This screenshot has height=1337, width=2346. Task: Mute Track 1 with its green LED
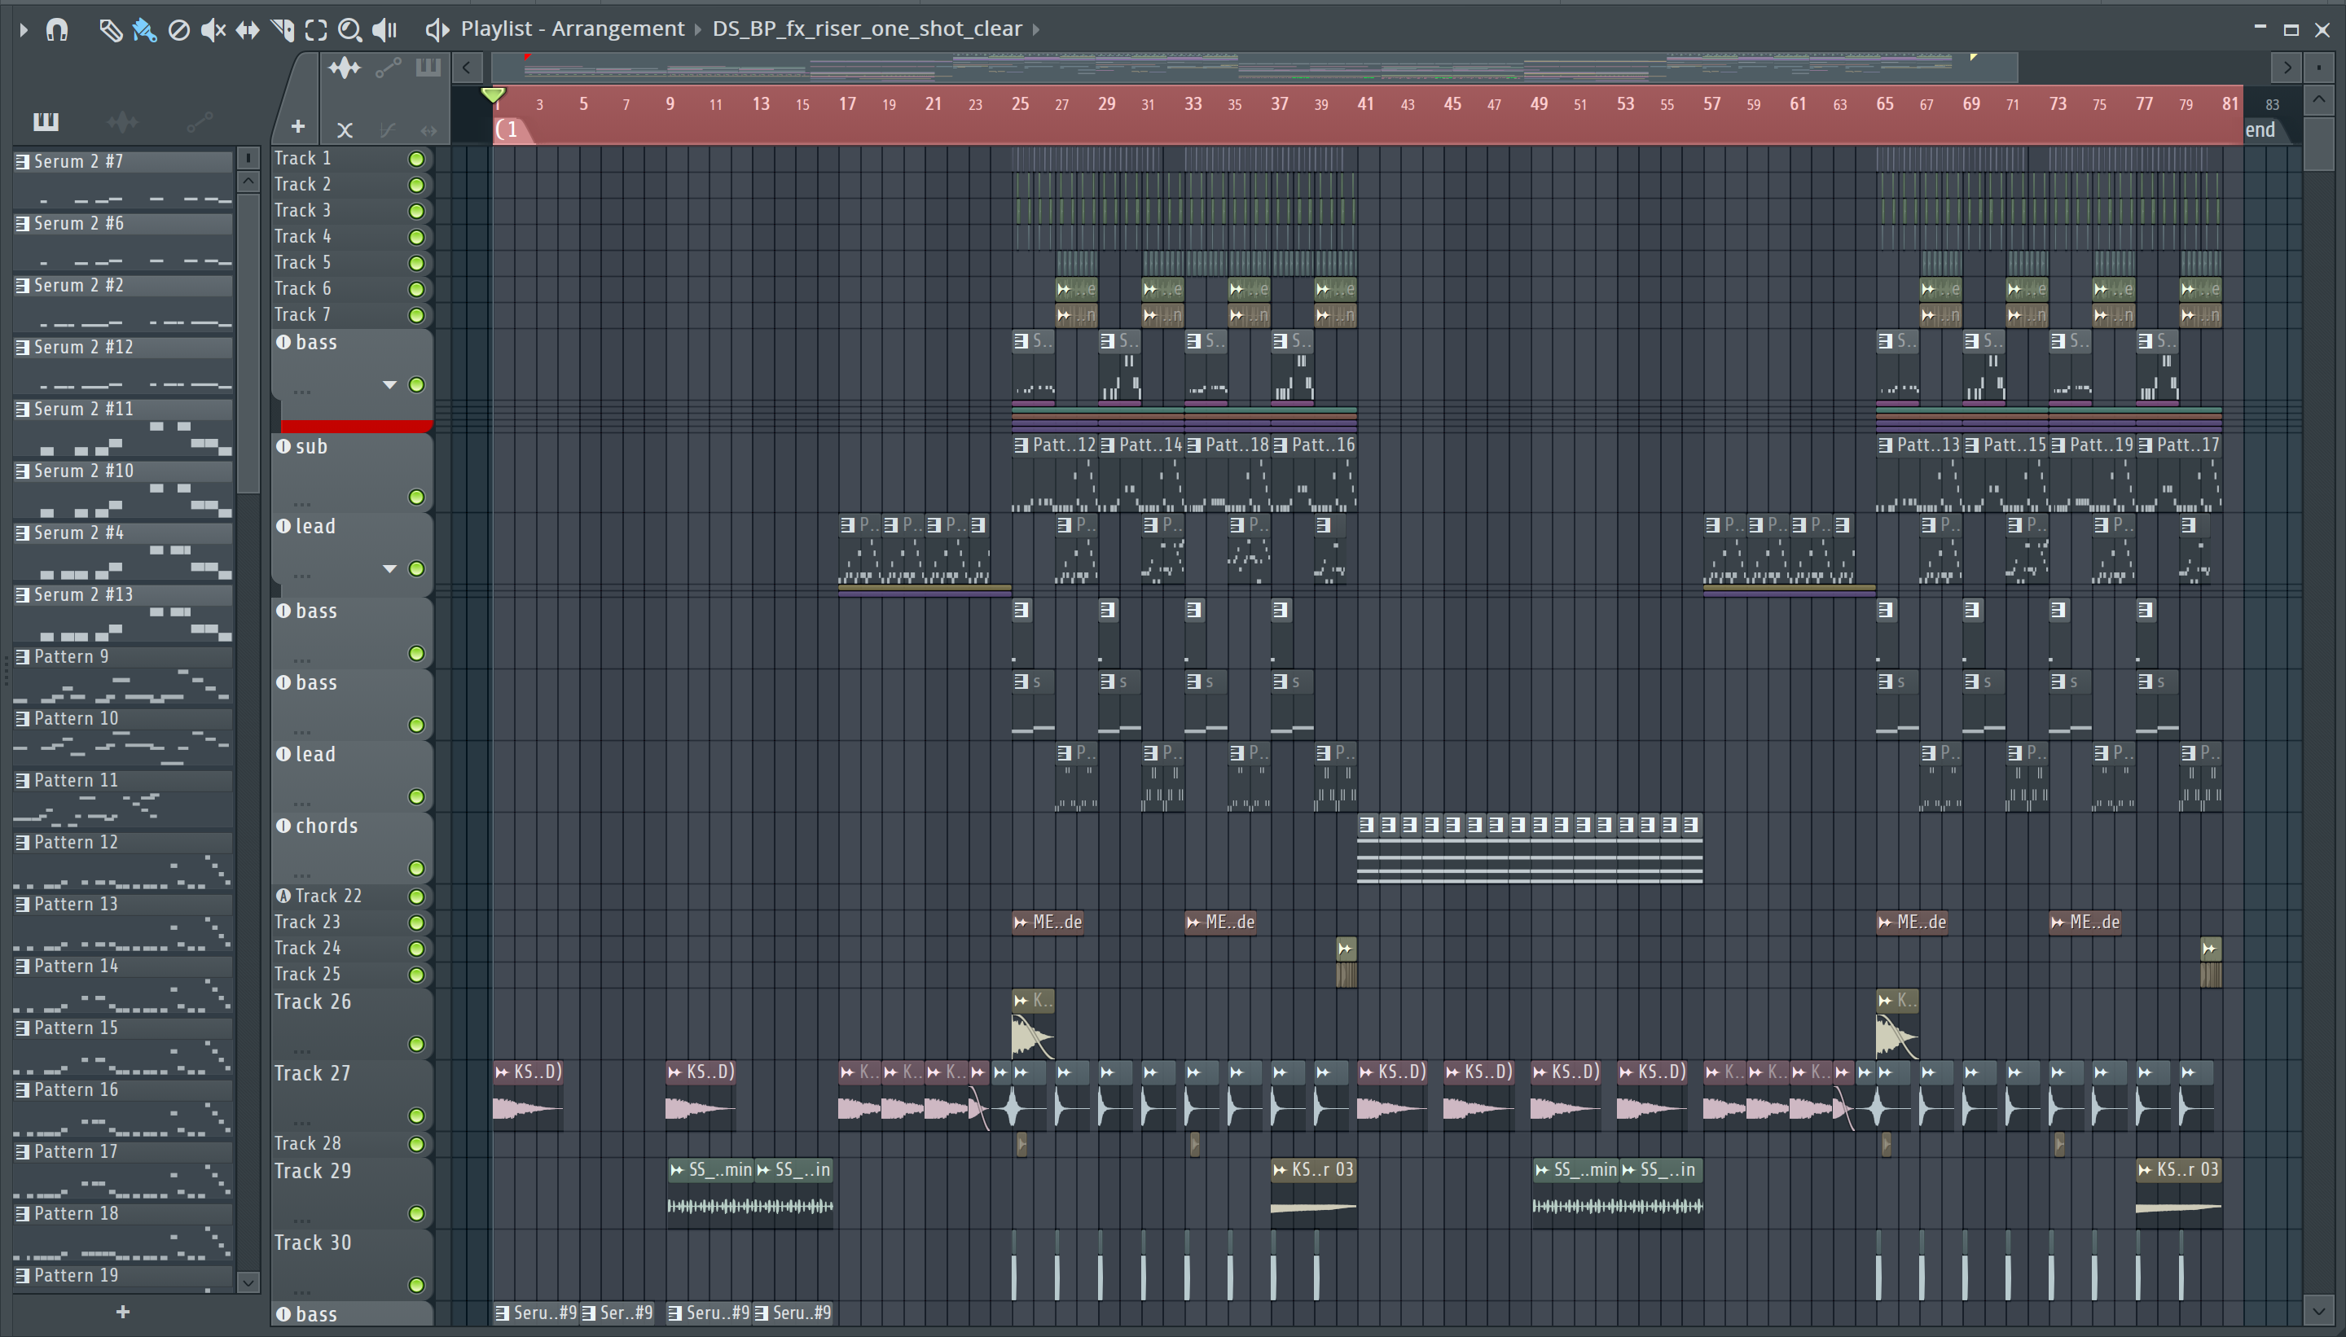(416, 159)
